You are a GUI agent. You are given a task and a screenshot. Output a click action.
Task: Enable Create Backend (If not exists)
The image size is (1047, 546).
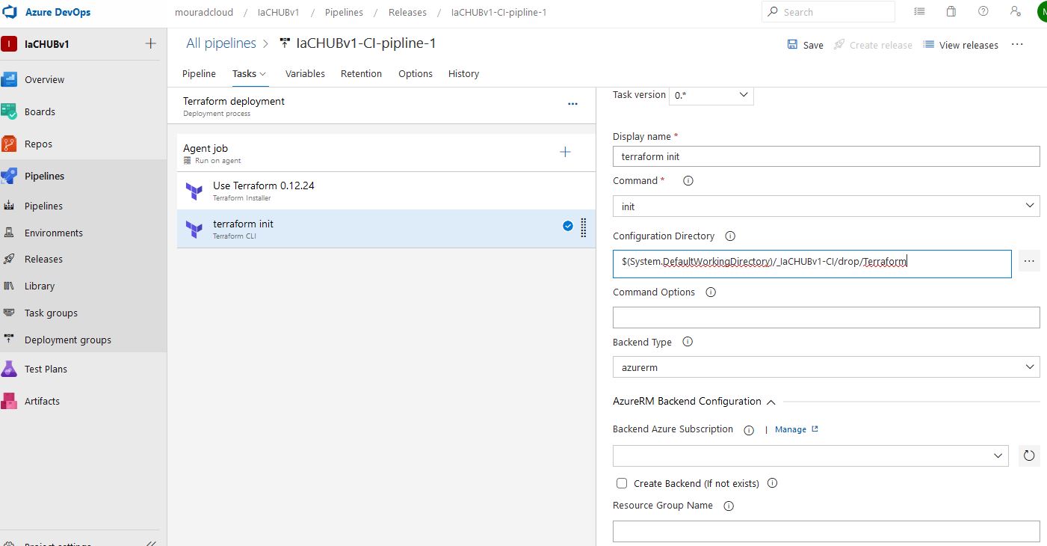(x=622, y=483)
